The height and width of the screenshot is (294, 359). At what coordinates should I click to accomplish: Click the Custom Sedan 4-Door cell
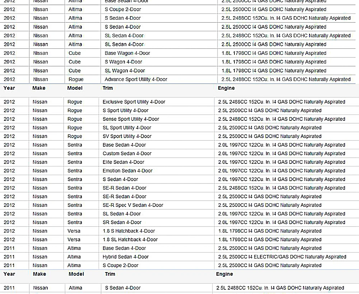point(157,153)
